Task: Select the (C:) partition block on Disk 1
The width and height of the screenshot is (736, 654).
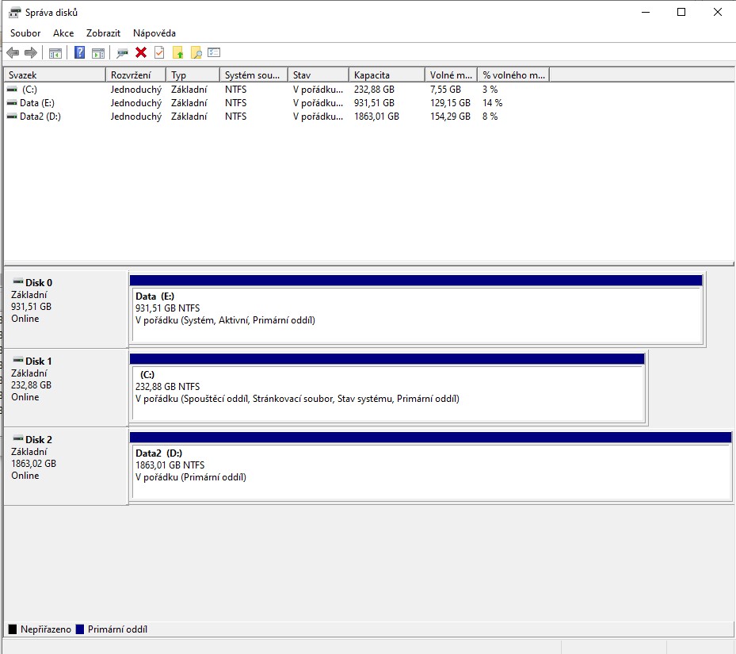Action: point(387,393)
